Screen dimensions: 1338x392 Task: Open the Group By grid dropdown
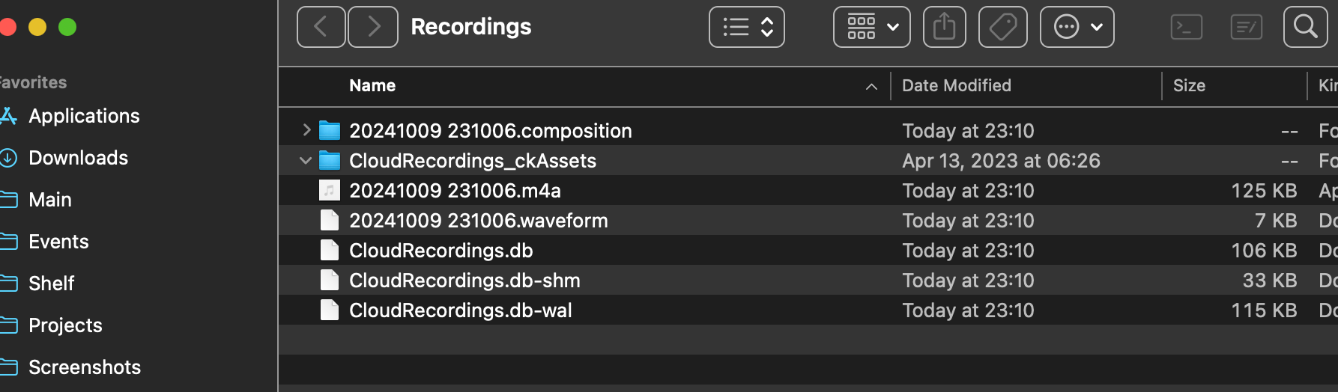(871, 27)
